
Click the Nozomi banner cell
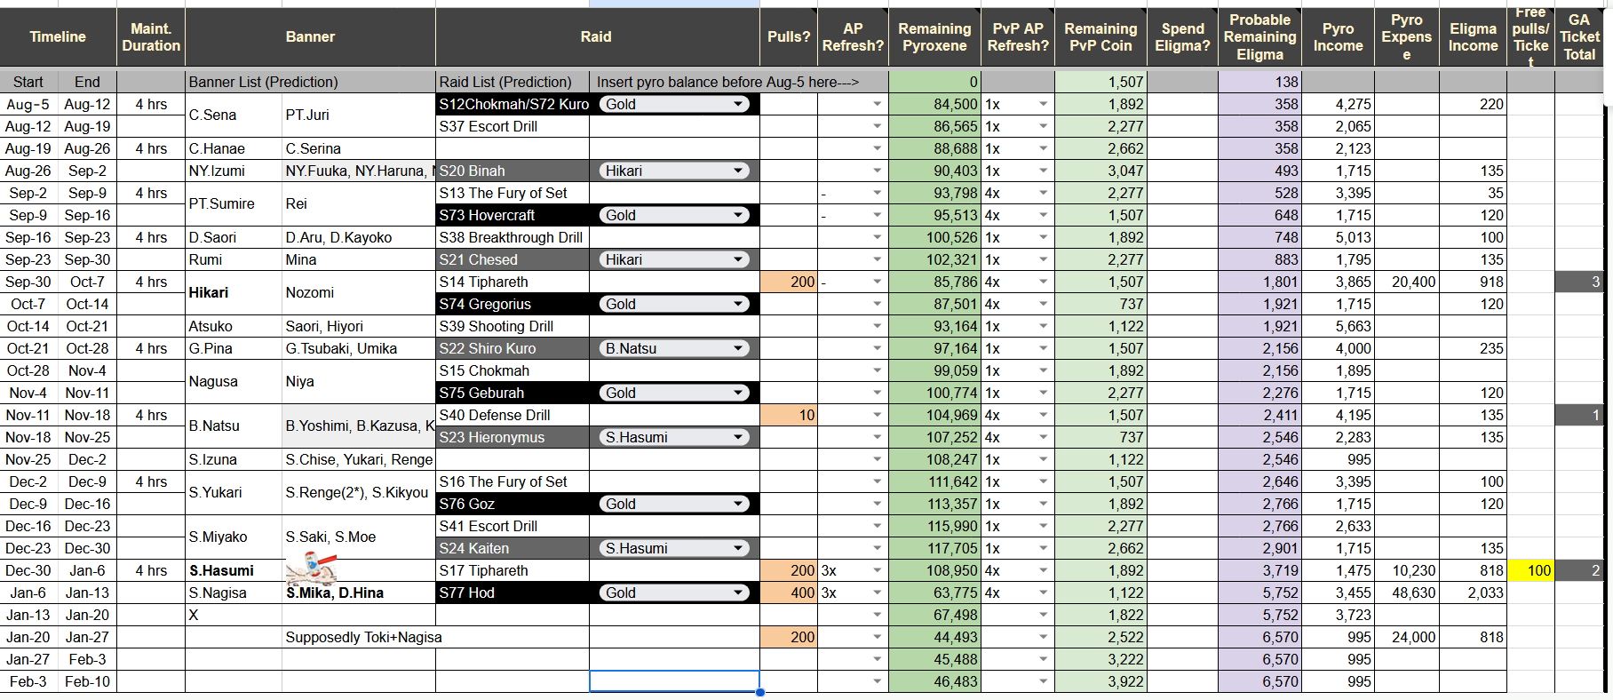(x=359, y=292)
